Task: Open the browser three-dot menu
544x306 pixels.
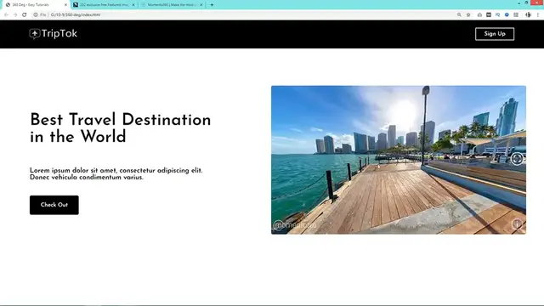Action: point(538,14)
